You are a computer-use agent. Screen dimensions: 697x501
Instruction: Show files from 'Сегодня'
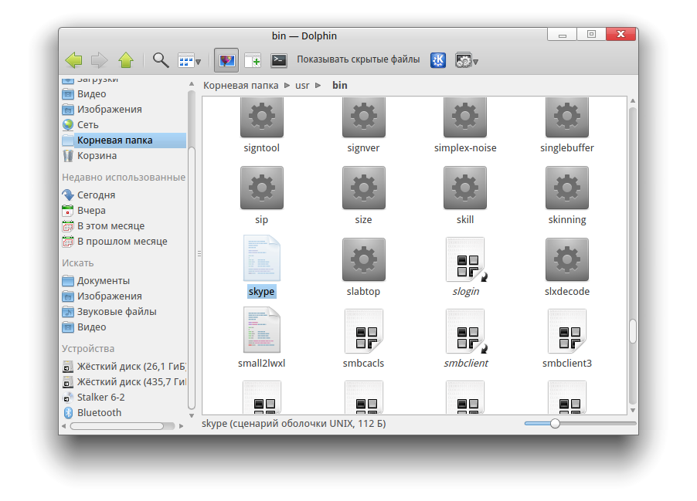click(96, 195)
